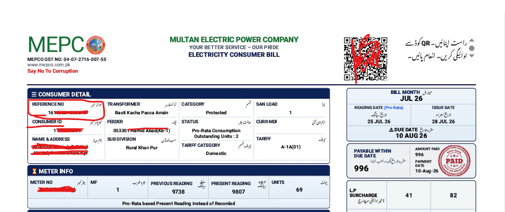The height and width of the screenshot is (212, 505).
Task: Click present reading value 9807
Action: coord(239,192)
